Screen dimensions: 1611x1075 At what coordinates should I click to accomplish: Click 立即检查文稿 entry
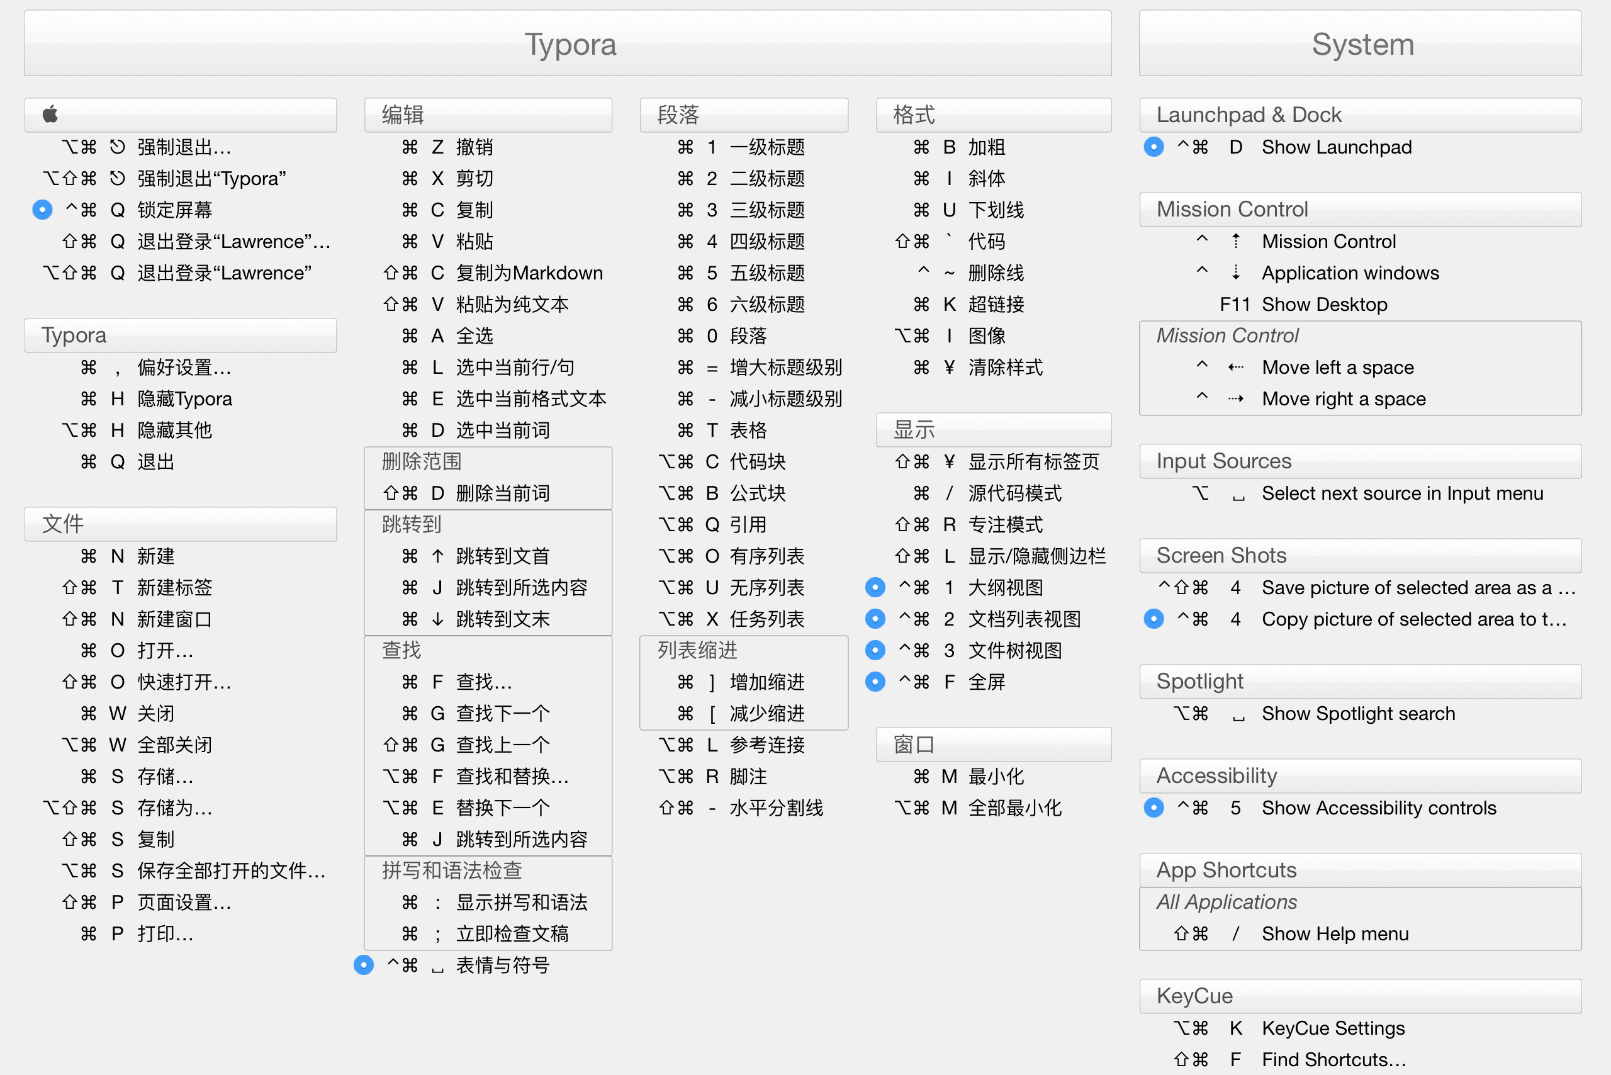pos(485,934)
